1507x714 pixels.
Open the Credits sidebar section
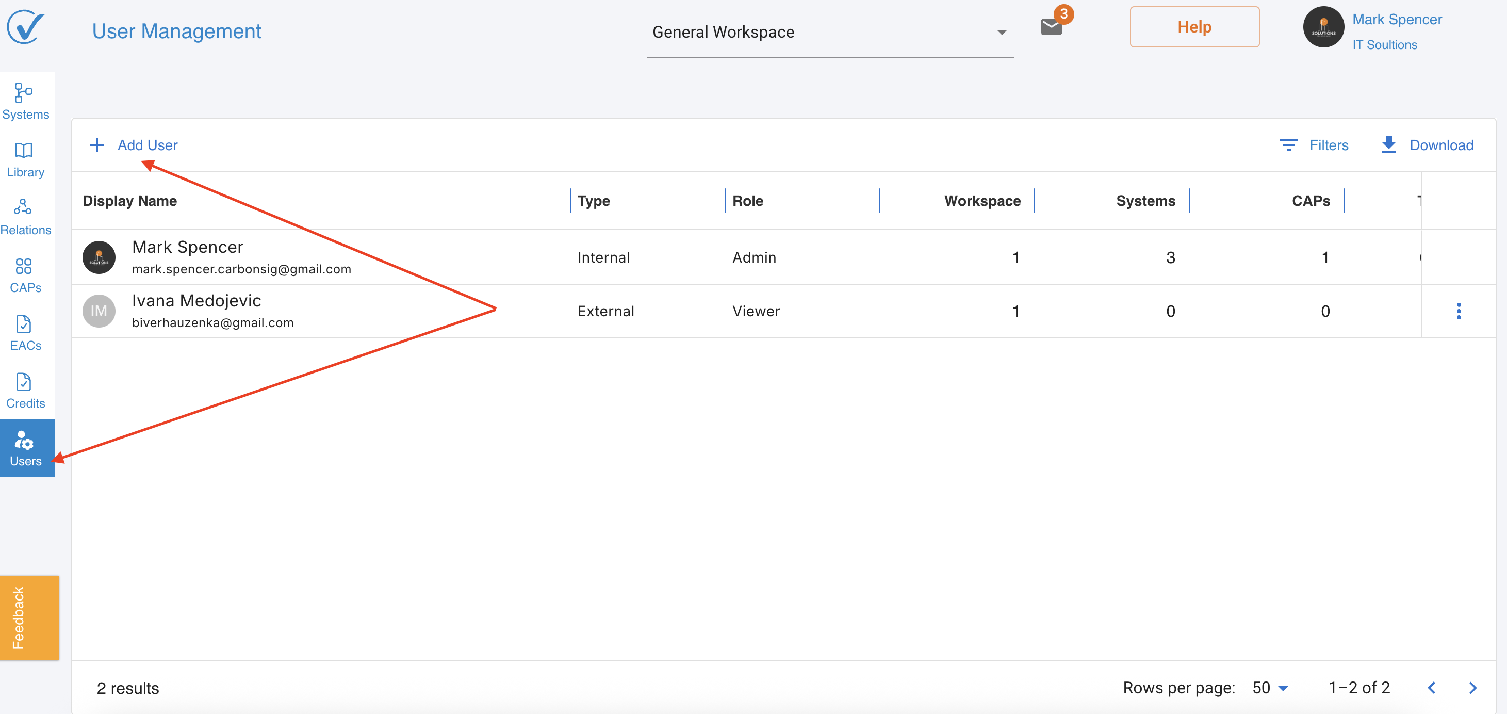click(25, 391)
